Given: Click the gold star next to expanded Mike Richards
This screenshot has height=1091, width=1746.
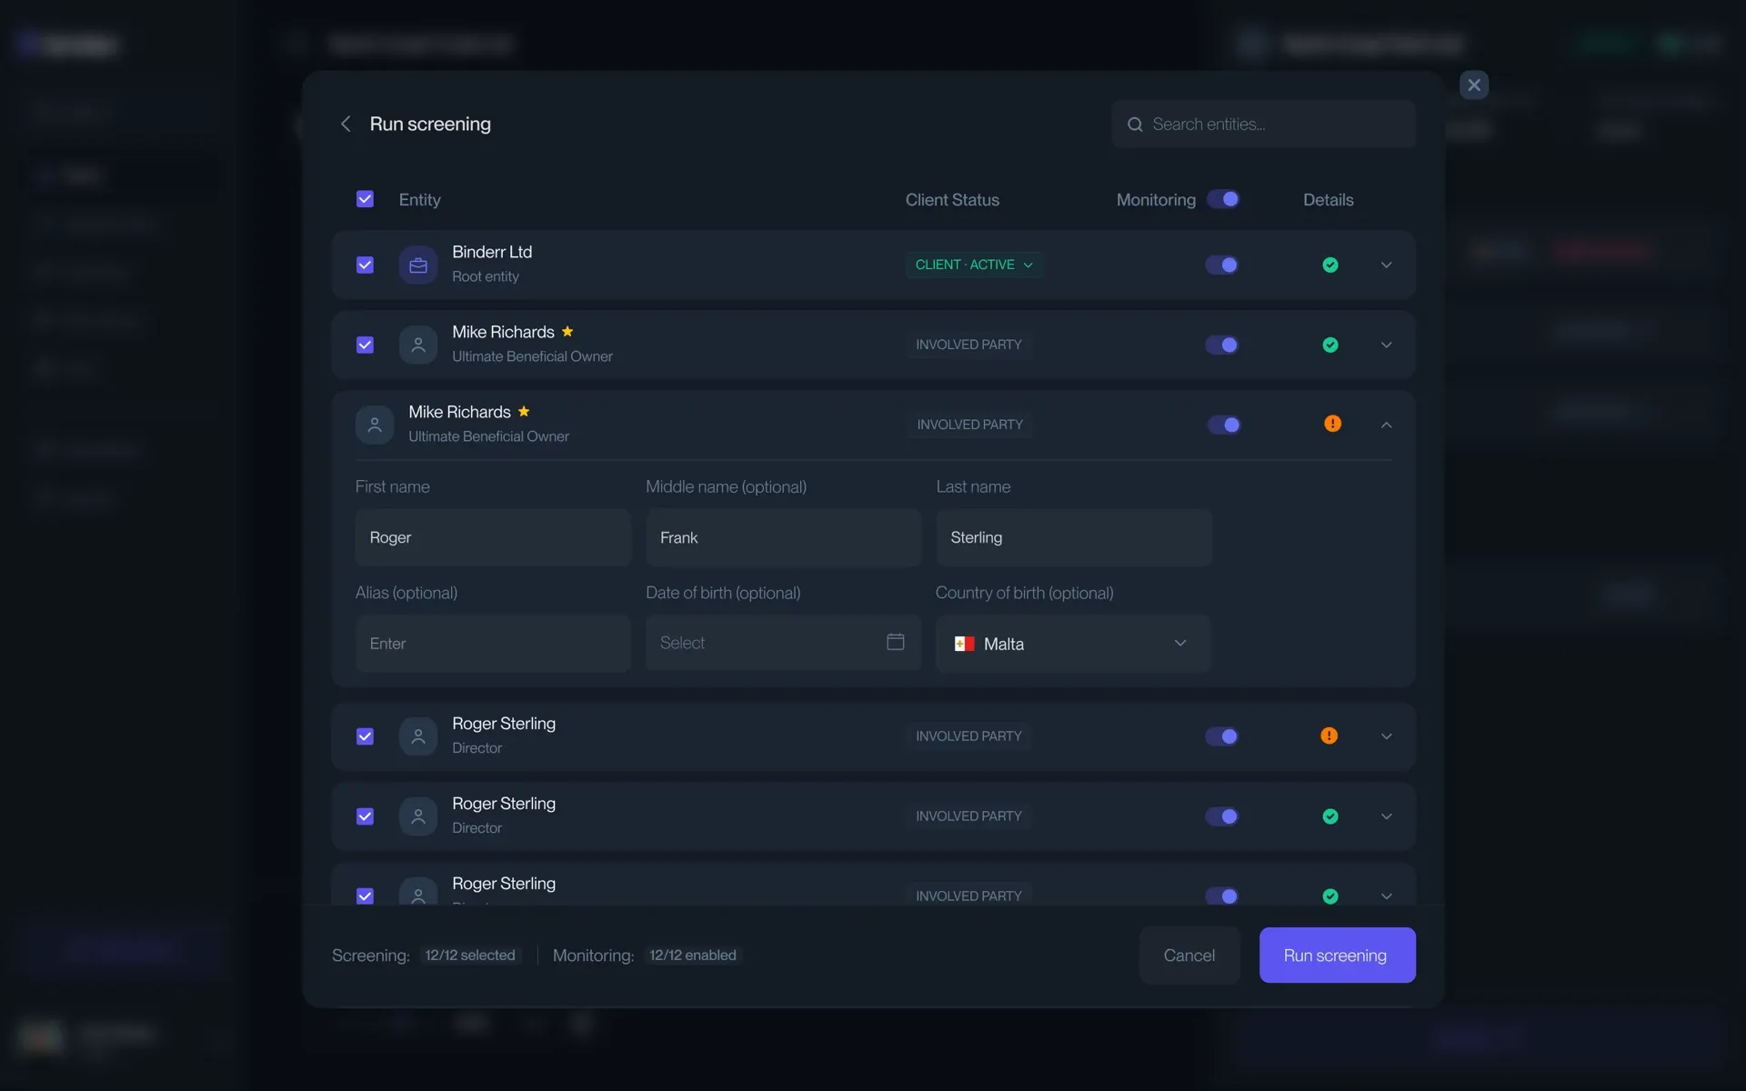Looking at the screenshot, I should click(524, 412).
